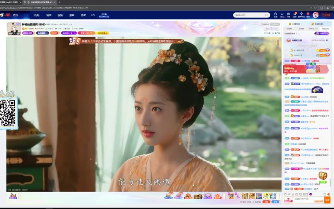Click the streamer's avatar thumbnail
The width and height of the screenshot is (334, 209).
click(x=14, y=28)
